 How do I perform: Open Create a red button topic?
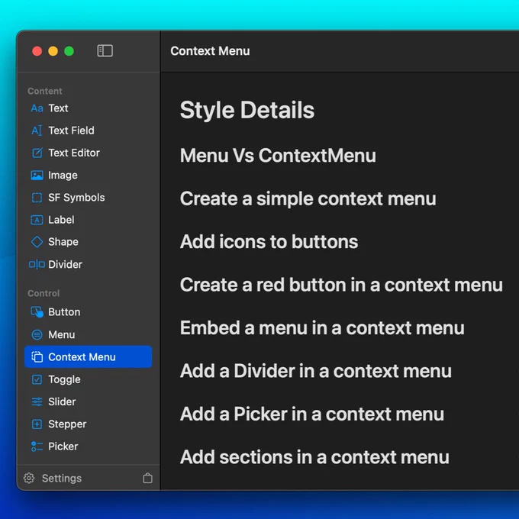[x=341, y=285]
